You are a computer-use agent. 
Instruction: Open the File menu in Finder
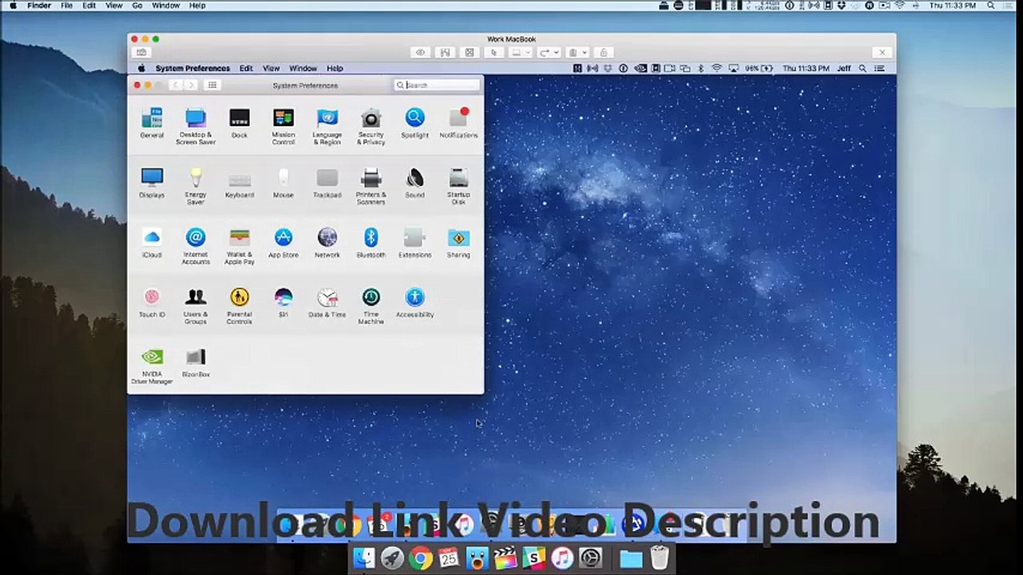(x=67, y=6)
